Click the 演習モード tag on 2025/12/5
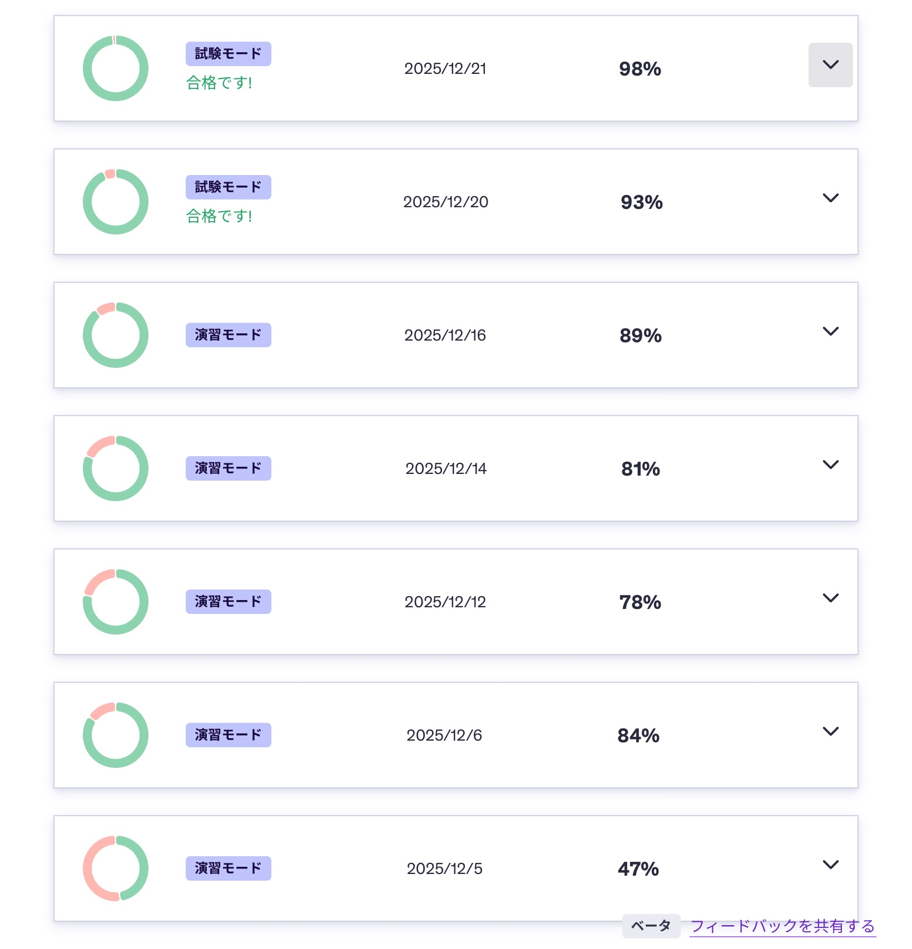 229,868
